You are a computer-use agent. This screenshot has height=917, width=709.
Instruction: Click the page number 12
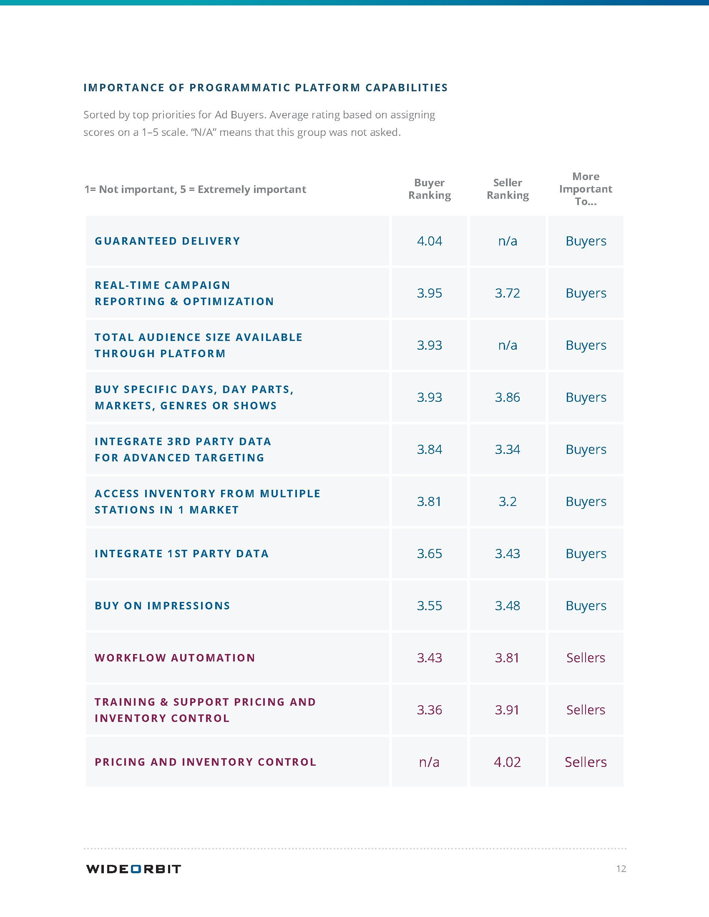coord(621,869)
